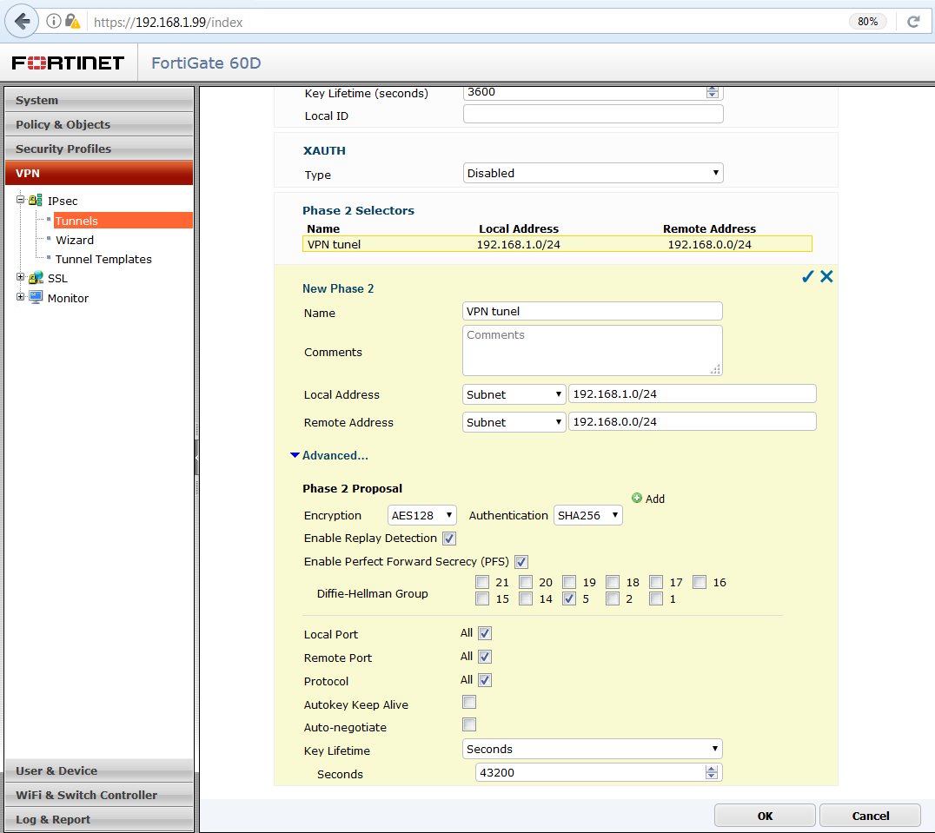
Task: Click the OK button
Action: pos(765,816)
